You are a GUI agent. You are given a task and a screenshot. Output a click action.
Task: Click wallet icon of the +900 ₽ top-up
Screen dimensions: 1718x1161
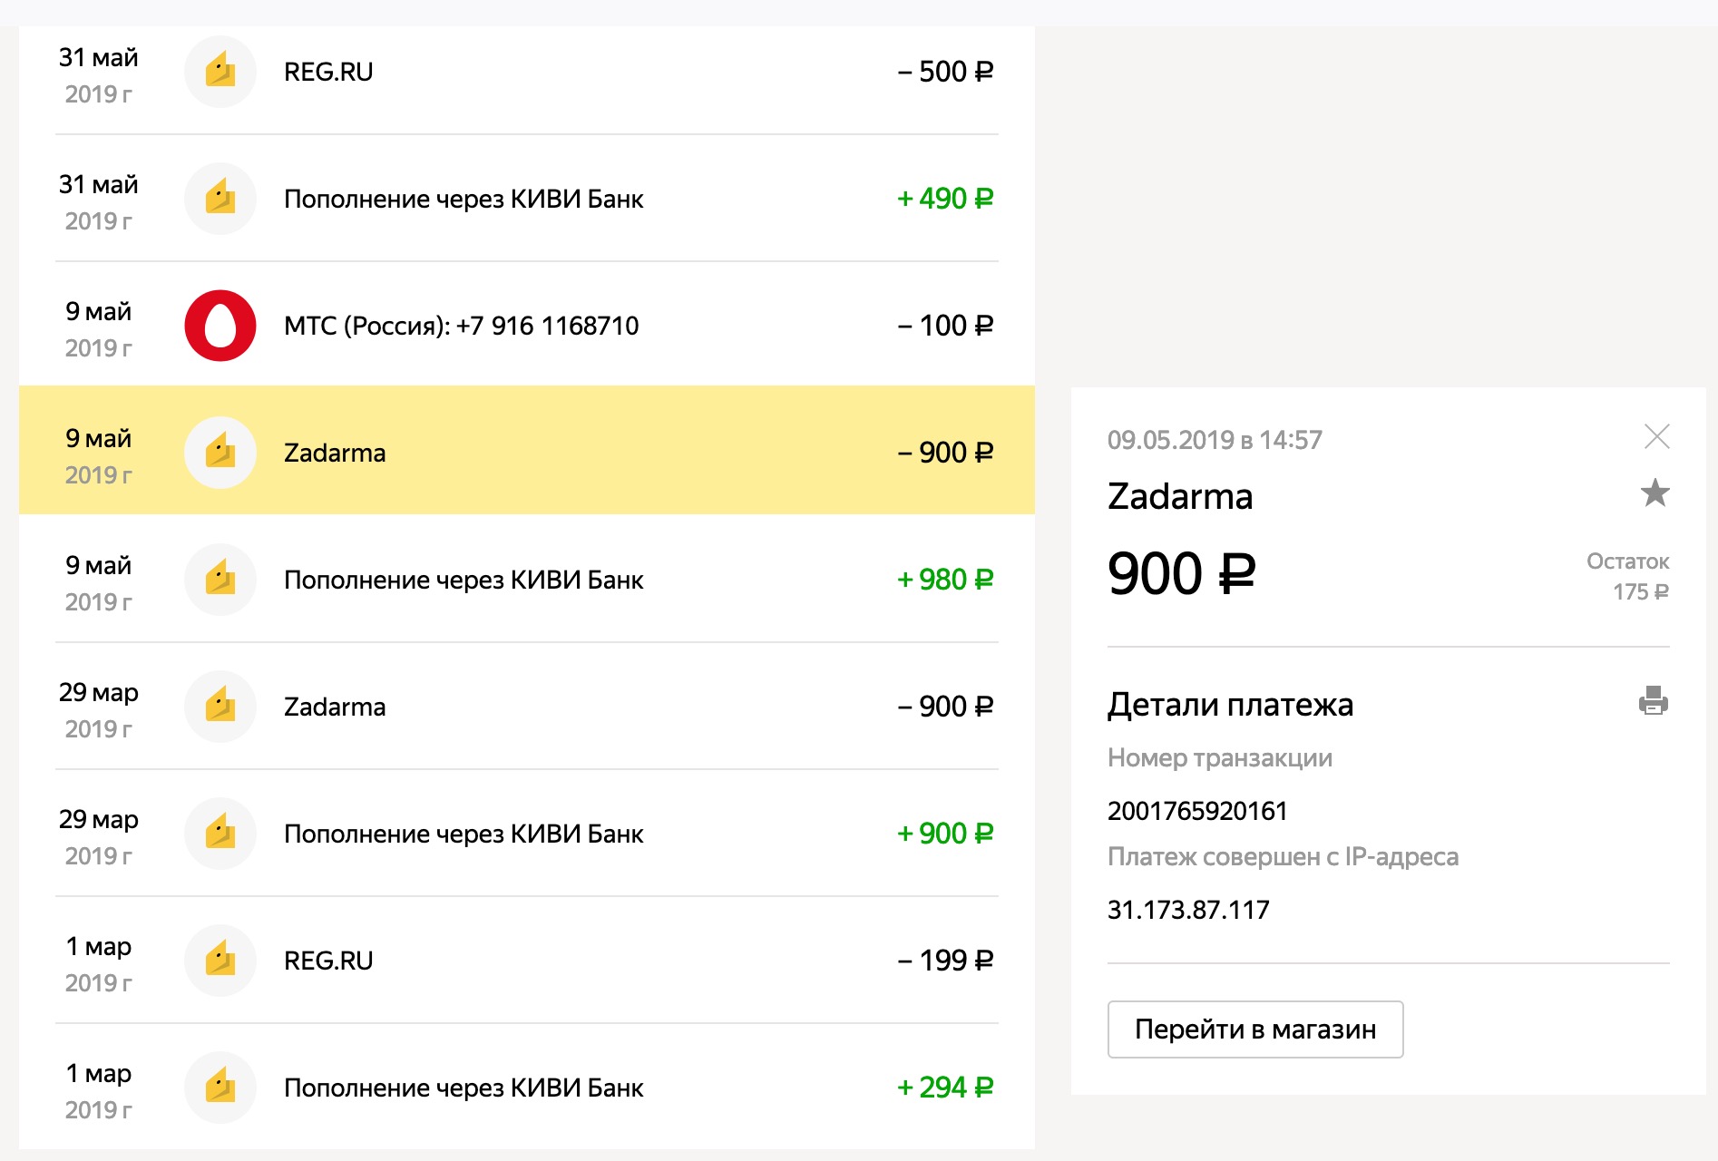click(220, 834)
